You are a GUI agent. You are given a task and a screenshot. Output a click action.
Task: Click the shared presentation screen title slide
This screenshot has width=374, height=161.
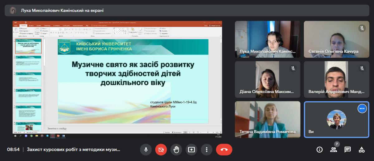133,81
